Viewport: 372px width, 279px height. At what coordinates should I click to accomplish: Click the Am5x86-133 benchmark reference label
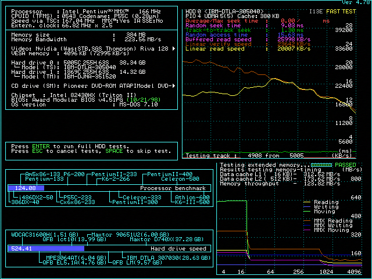(x=42, y=174)
